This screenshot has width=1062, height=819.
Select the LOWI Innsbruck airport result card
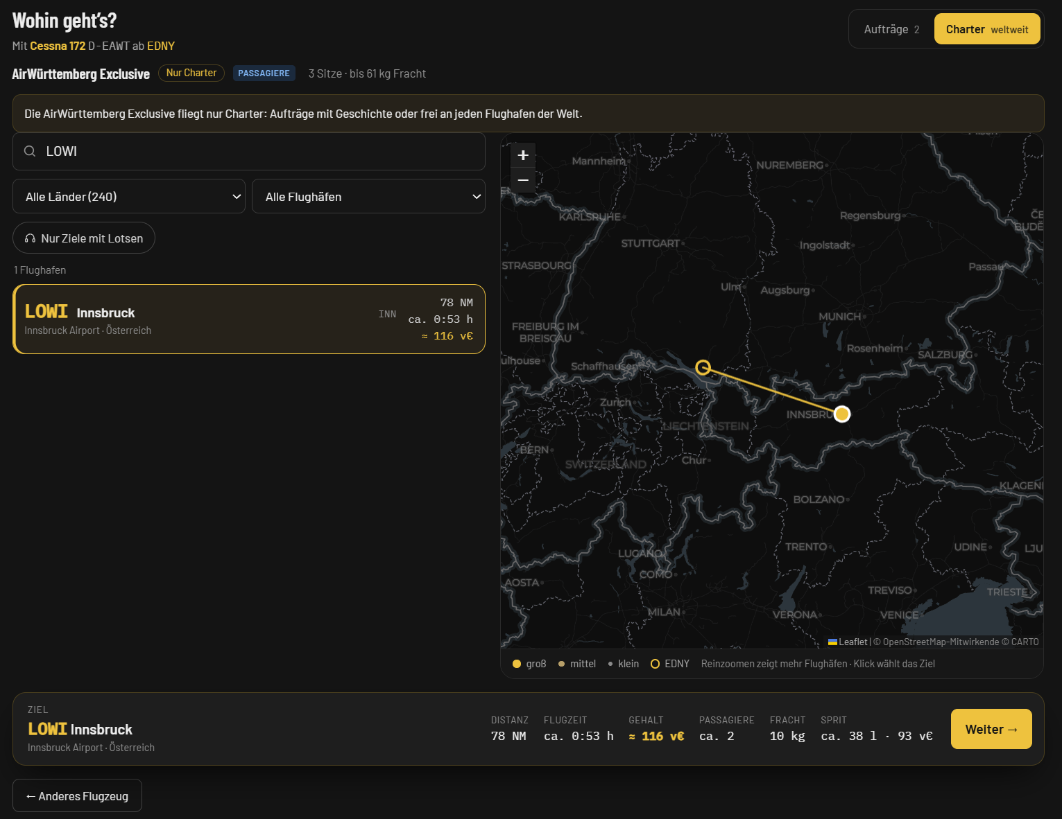[x=249, y=319]
